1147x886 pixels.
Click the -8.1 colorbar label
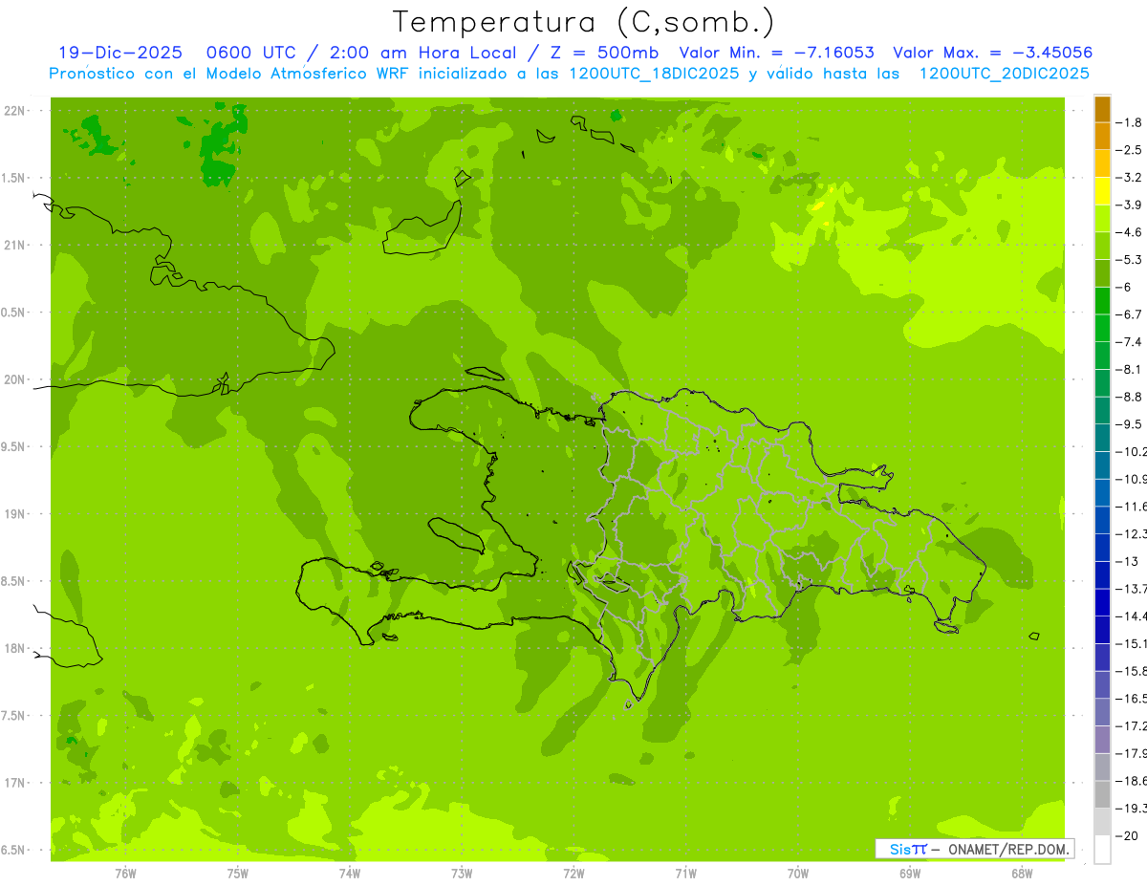tap(1130, 369)
